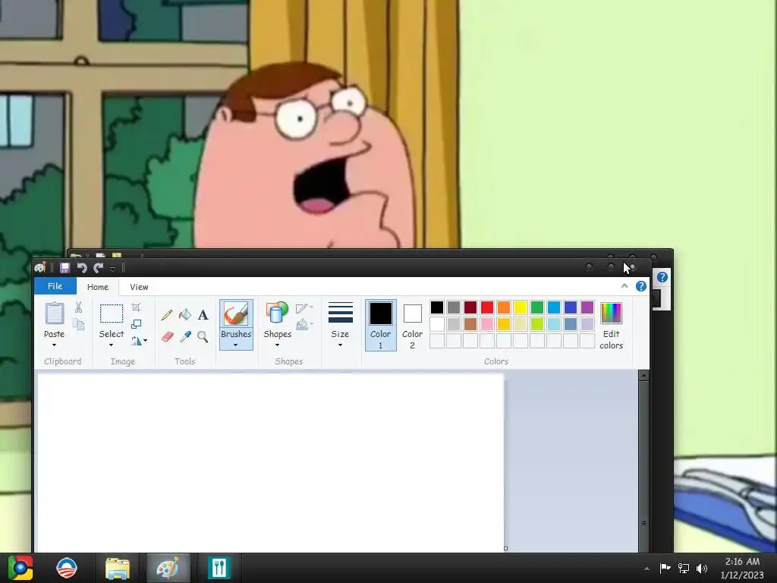Screen dimensions: 777x583
Task: Click the Copy icon in Clipboard group
Action: tap(78, 324)
